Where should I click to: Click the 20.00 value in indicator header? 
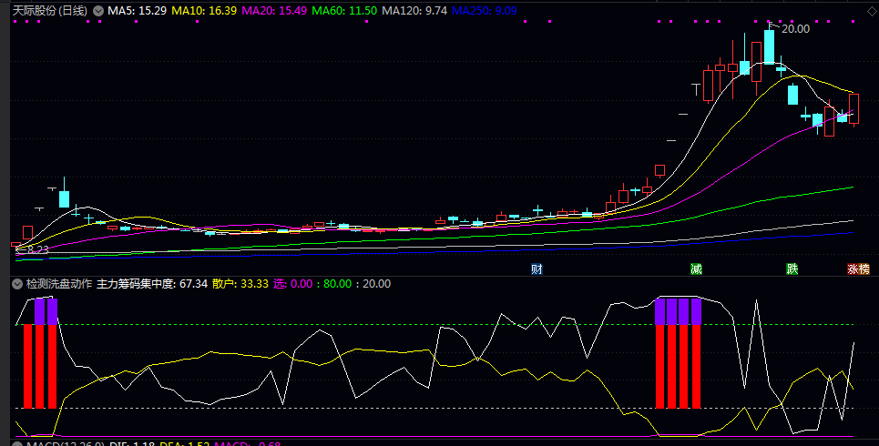tap(377, 284)
